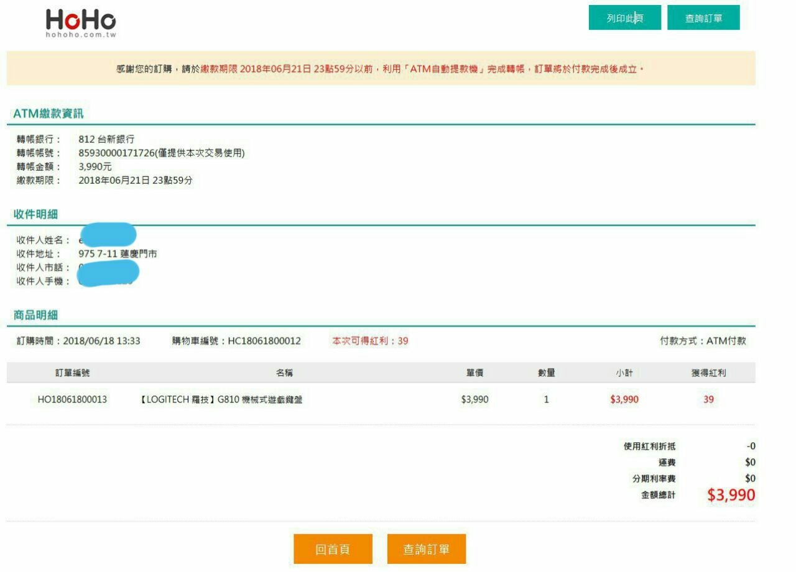Click the order number HO18061800013
The height and width of the screenshot is (572, 796).
[x=72, y=399]
